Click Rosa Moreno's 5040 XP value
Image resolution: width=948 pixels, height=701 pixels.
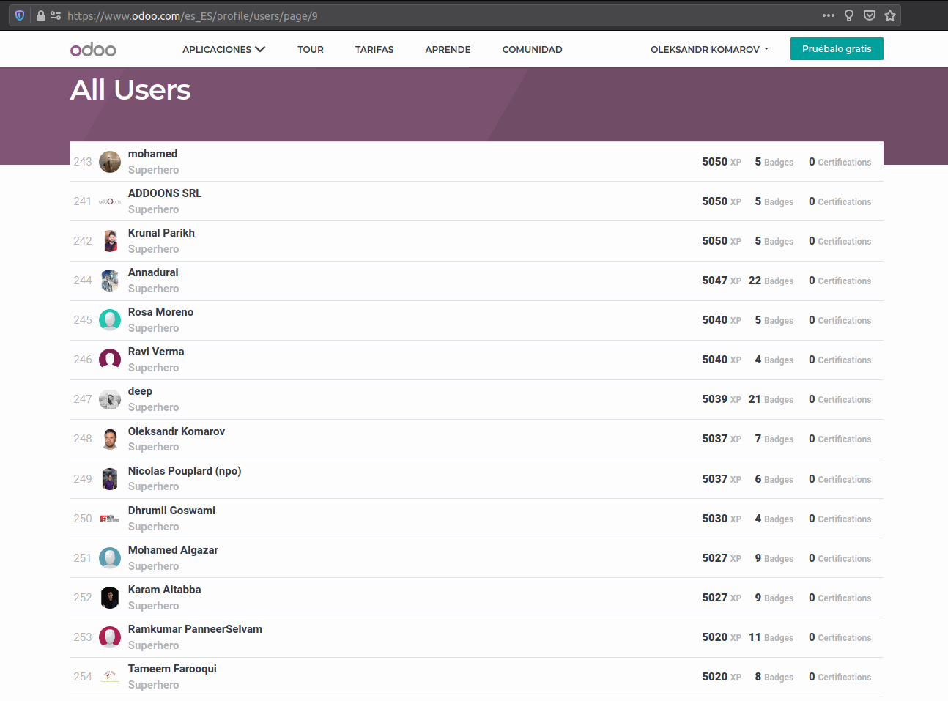pyautogui.click(x=722, y=320)
